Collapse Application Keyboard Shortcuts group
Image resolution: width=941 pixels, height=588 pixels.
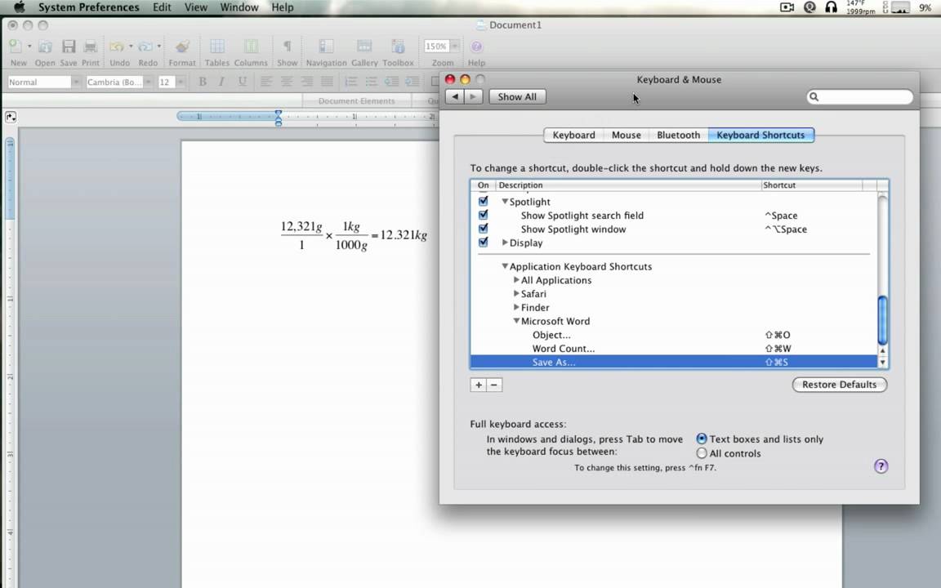[x=505, y=265]
